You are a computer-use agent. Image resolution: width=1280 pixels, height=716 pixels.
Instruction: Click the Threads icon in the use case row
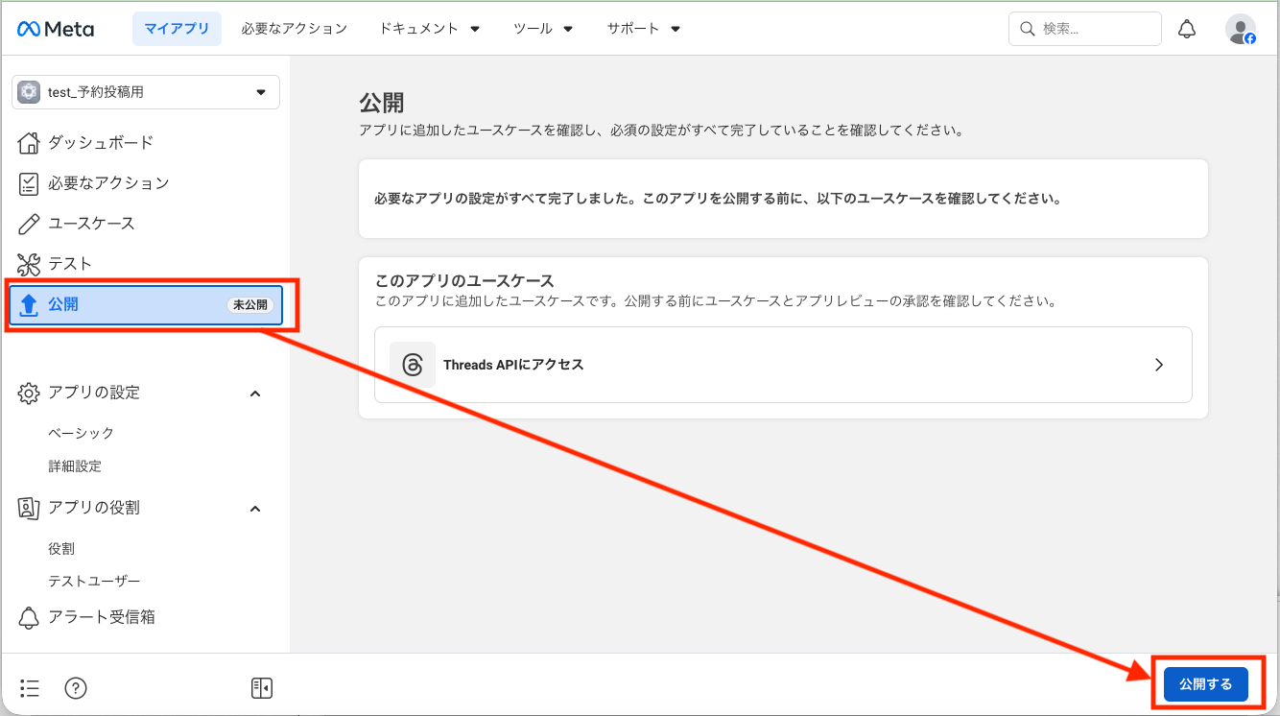point(413,364)
